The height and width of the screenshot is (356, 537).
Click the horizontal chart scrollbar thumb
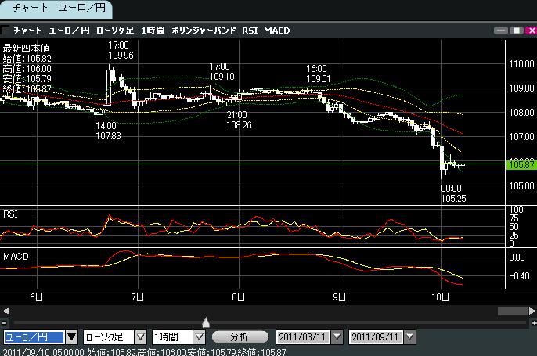click(513, 311)
